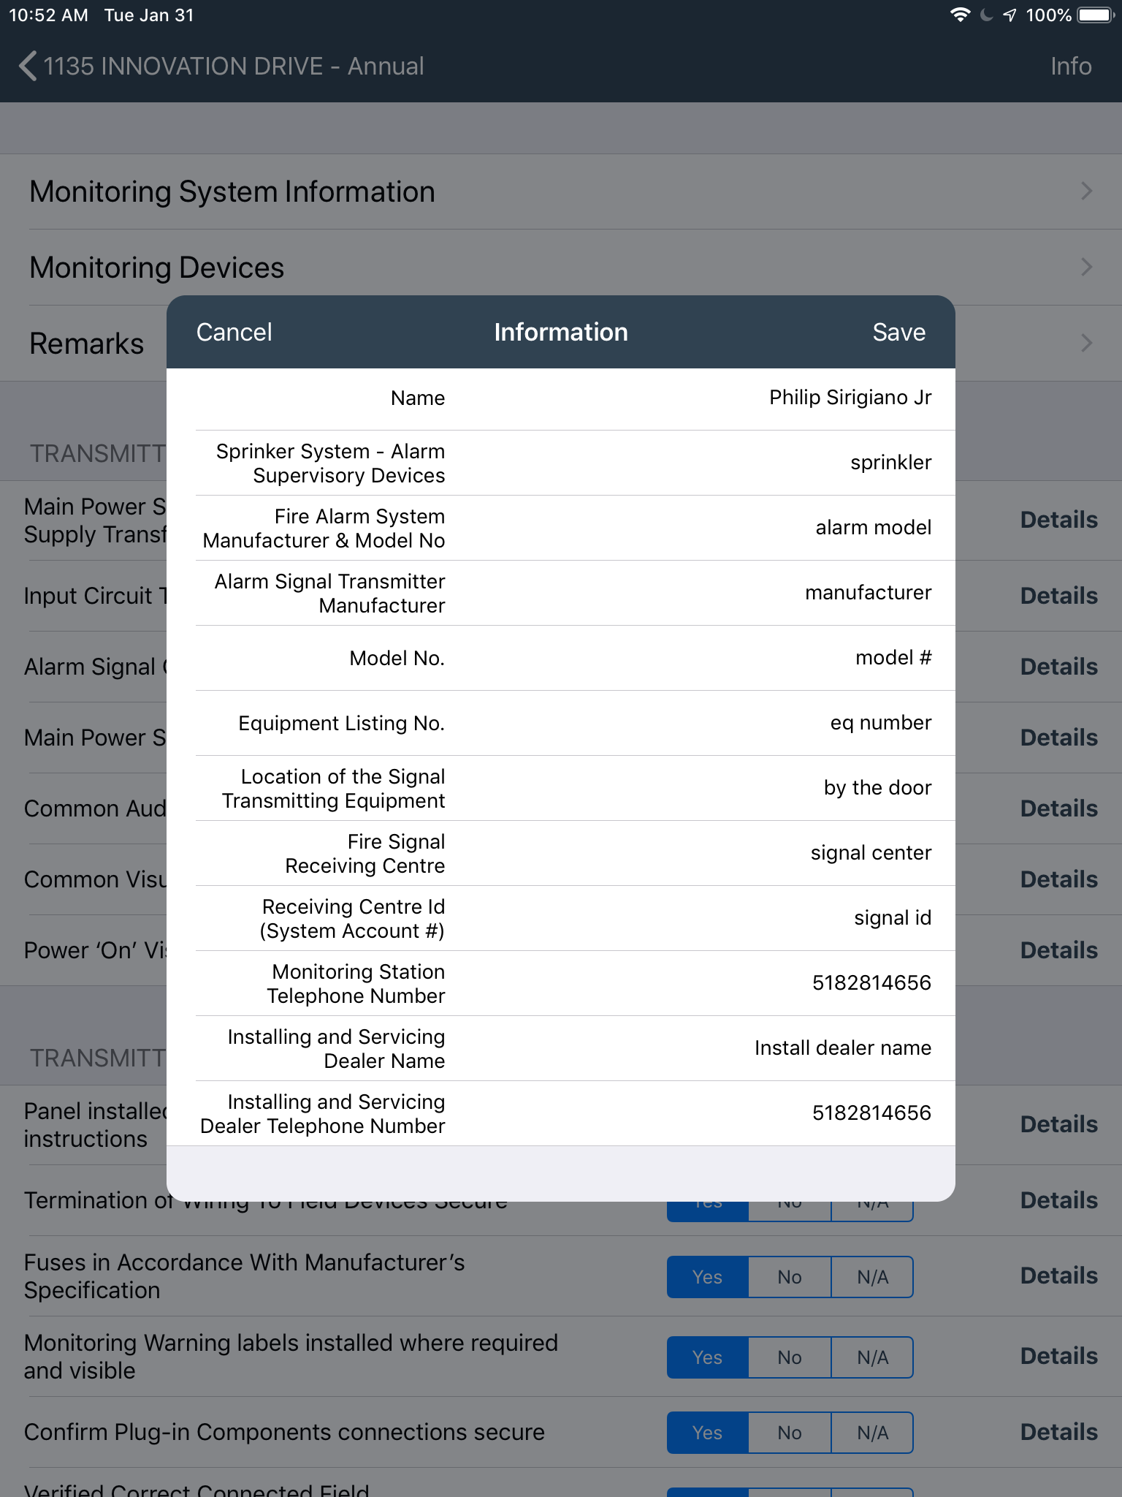This screenshot has width=1122, height=1497.
Task: Open the Info page
Action: coord(1071,66)
